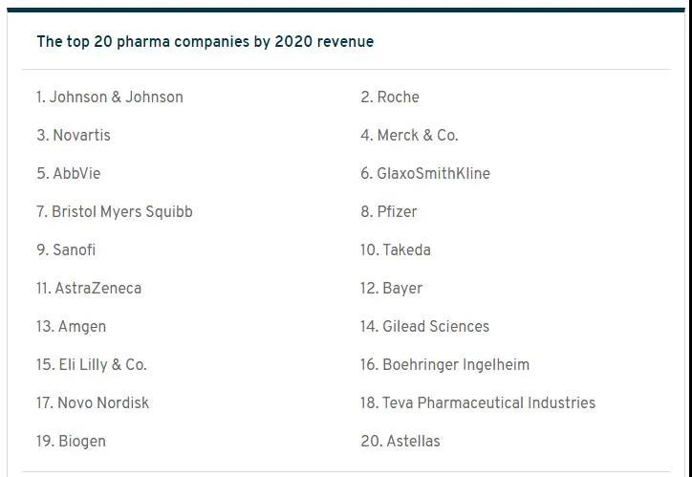Select Boehringer Ingelheim in the list

coord(444,364)
